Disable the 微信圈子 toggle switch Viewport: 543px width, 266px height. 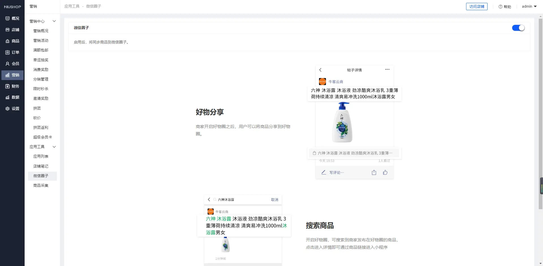point(518,28)
